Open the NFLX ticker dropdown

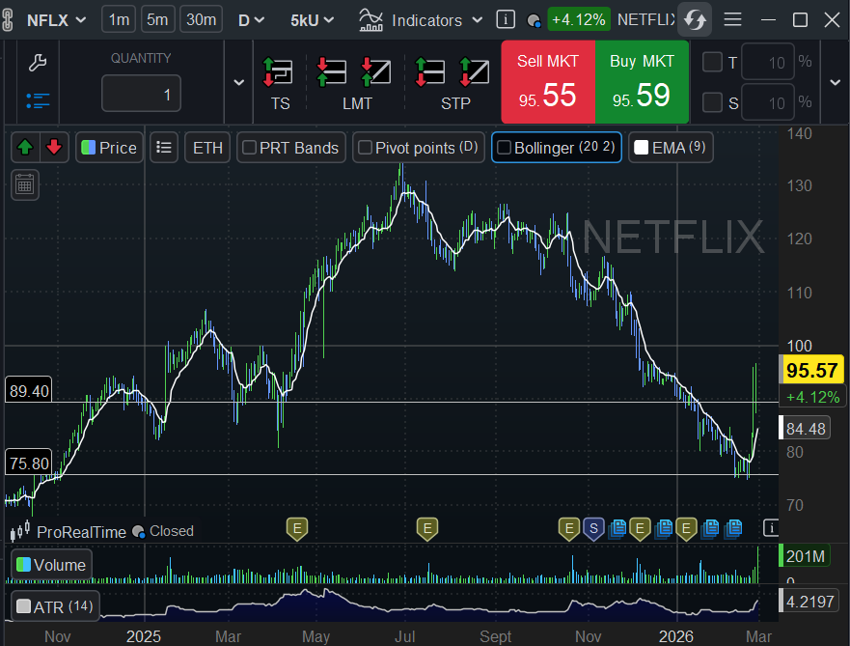[x=56, y=19]
